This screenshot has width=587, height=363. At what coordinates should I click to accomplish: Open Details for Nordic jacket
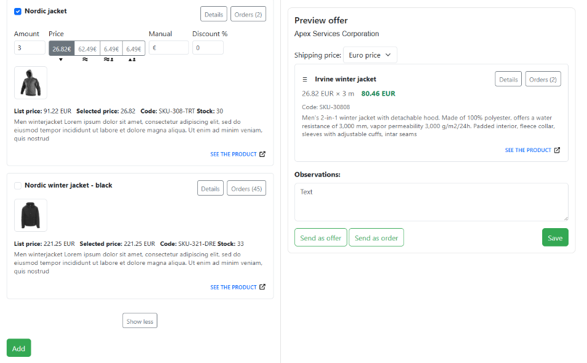tap(213, 13)
